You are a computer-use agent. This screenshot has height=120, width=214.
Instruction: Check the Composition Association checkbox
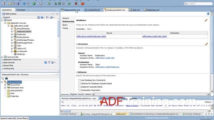coord(79,90)
